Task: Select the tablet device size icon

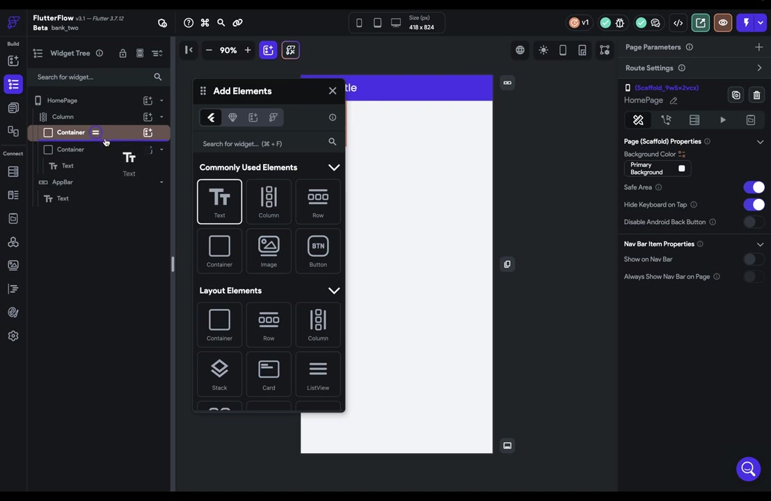Action: tap(377, 23)
